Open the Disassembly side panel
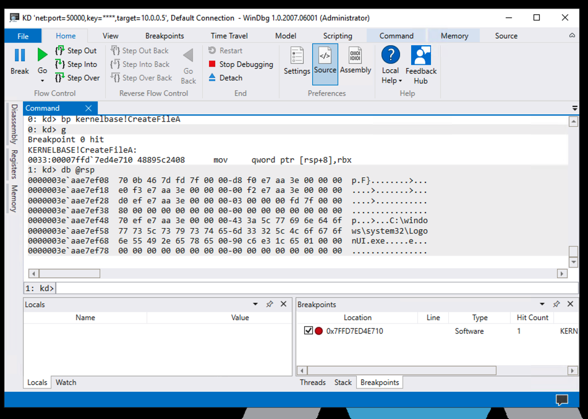 (x=14, y=124)
